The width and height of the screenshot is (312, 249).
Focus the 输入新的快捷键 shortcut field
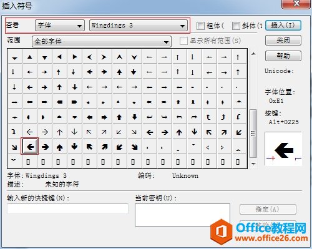67,208
